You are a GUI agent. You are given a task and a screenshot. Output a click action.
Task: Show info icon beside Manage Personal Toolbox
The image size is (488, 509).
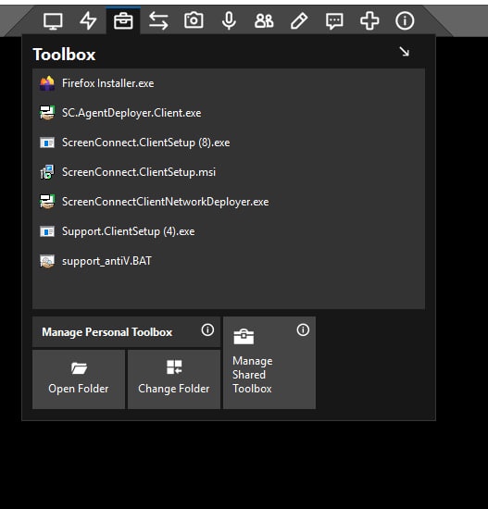pyautogui.click(x=207, y=330)
